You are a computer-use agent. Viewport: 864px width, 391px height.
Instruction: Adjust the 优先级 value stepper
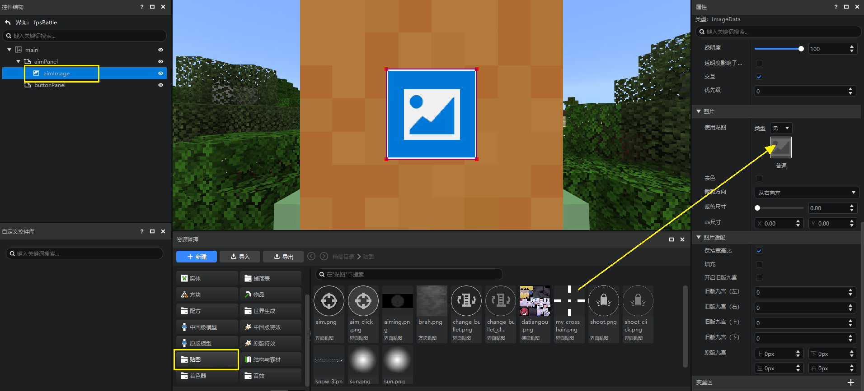[x=850, y=91]
